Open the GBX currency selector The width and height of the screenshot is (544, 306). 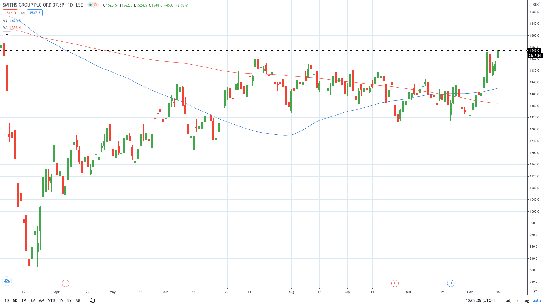pyautogui.click(x=535, y=5)
